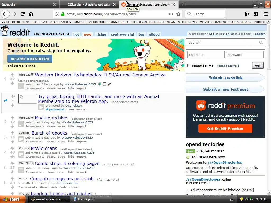The height and width of the screenshot is (203, 271).
Task: Close the E2Guardian tab
Action: (x=114, y=4)
